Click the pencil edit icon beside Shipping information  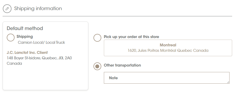7,9
